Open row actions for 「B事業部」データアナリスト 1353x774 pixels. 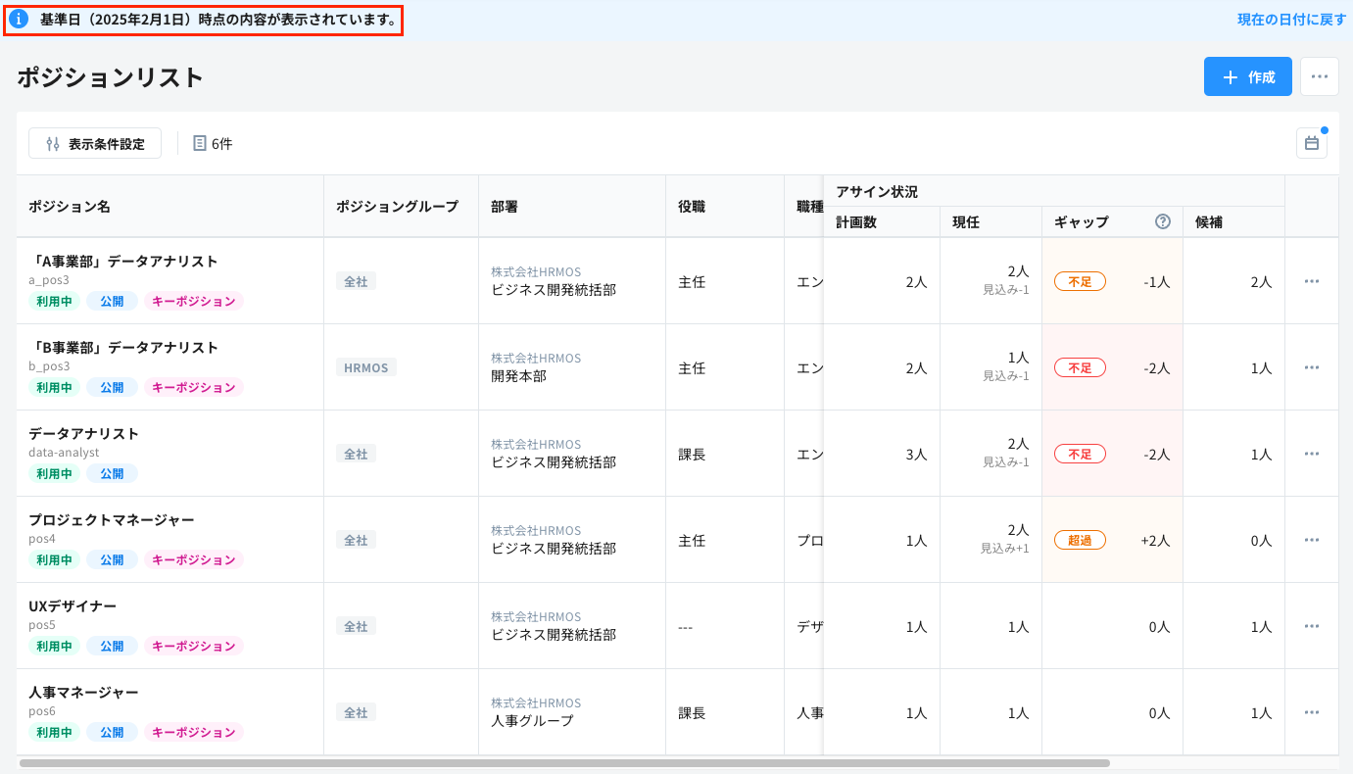pos(1311,366)
